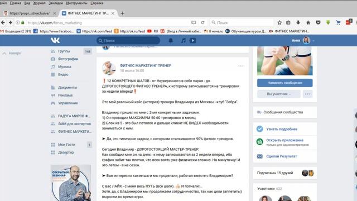
Task: Go back with browser back arrow
Action: (x=3, y=22)
